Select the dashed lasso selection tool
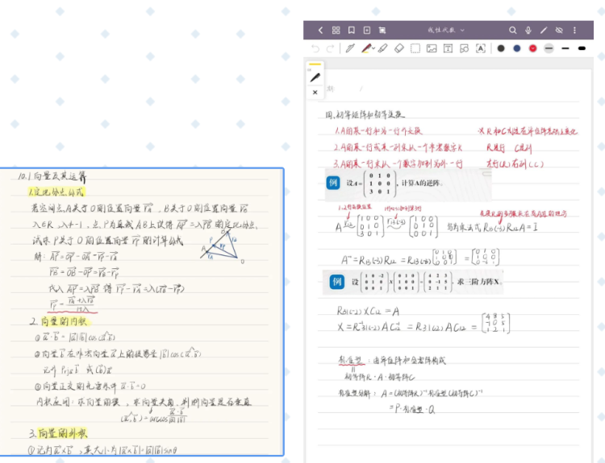The image size is (605, 463). 415,48
